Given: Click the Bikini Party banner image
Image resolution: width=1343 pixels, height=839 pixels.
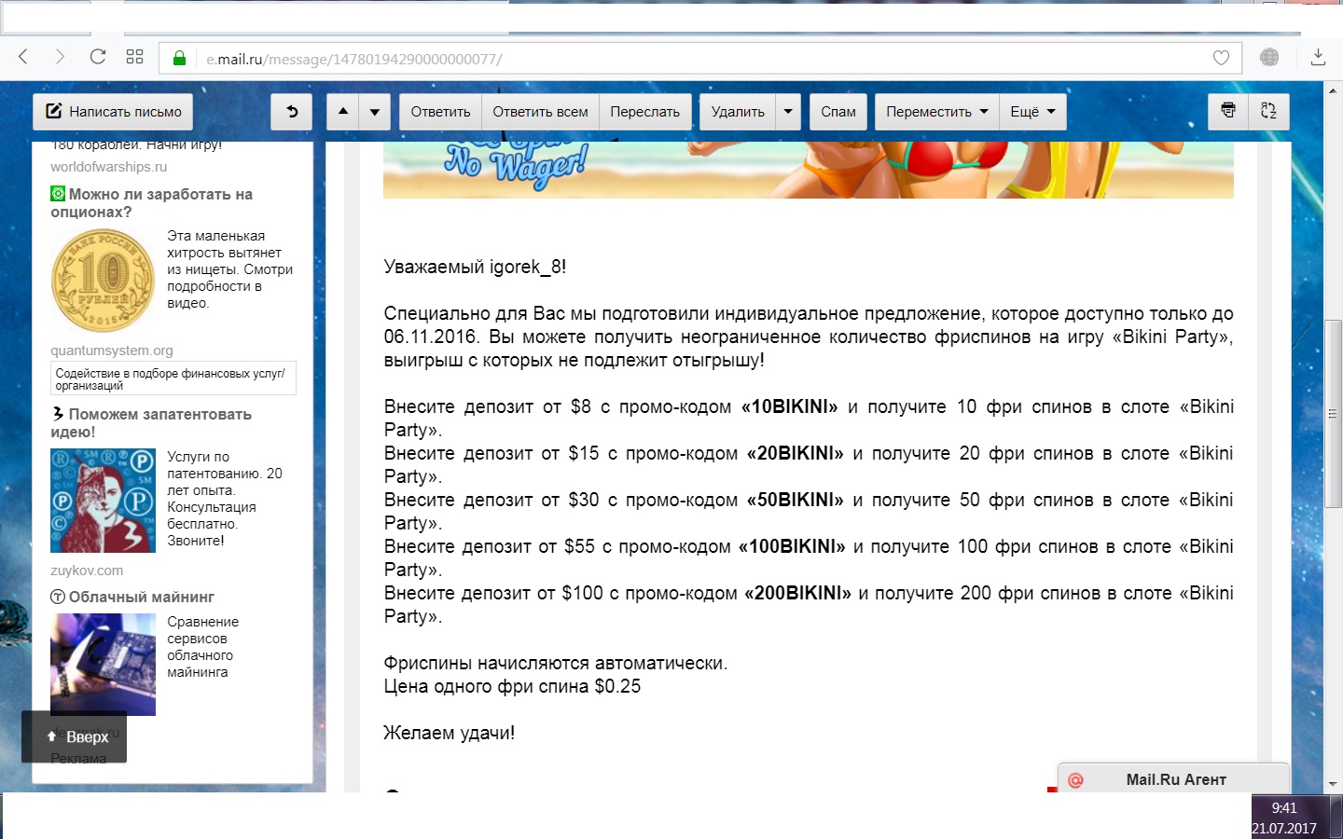Looking at the screenshot, I should pos(808,170).
